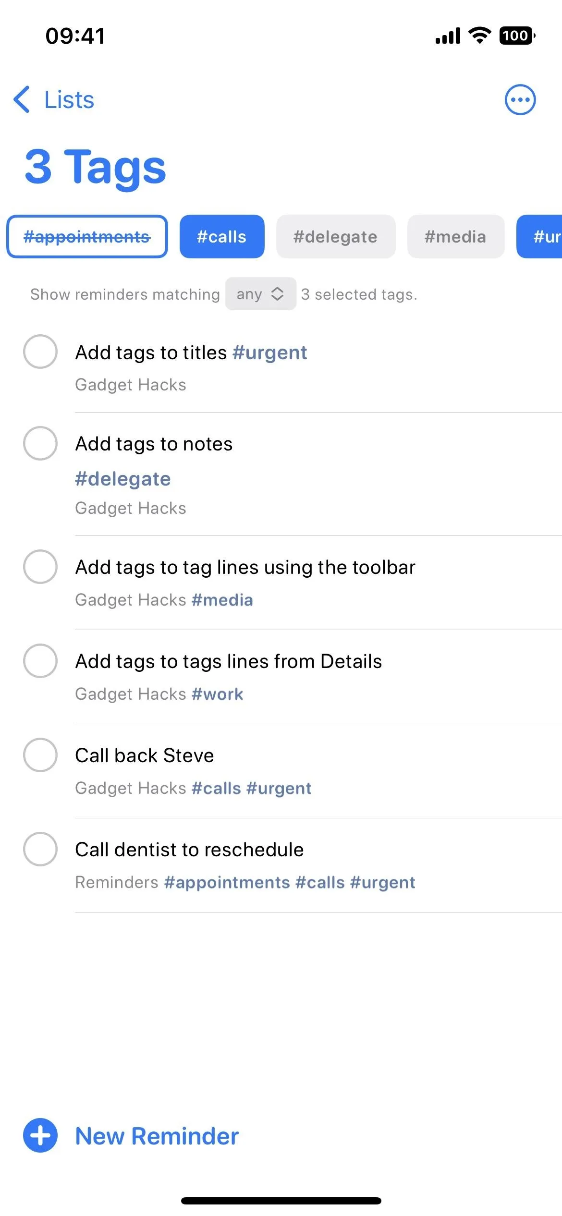The height and width of the screenshot is (1216, 562).
Task: Open 'Add tags to tag lines using the toolbar'
Action: (x=245, y=567)
